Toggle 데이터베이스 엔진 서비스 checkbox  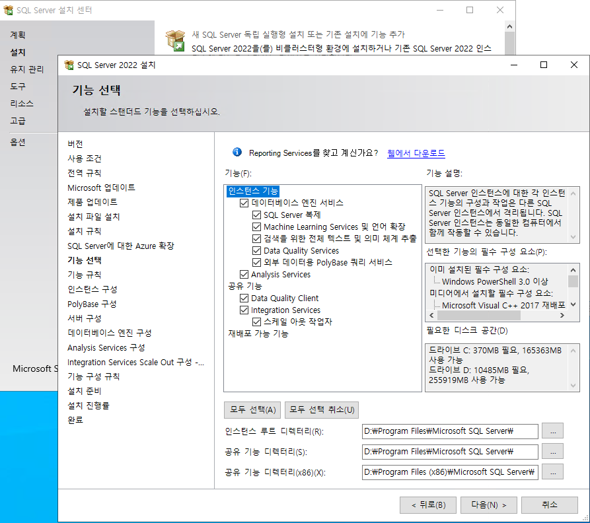click(x=244, y=203)
